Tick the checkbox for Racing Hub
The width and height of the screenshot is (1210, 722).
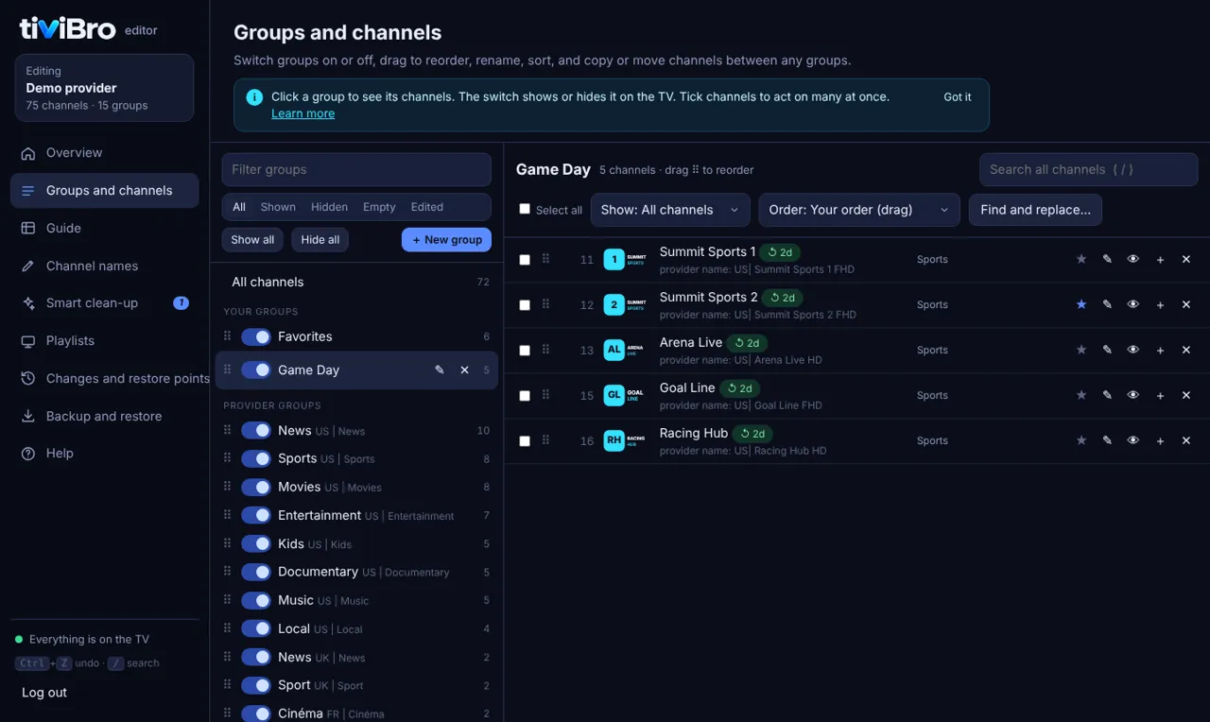[x=525, y=441]
